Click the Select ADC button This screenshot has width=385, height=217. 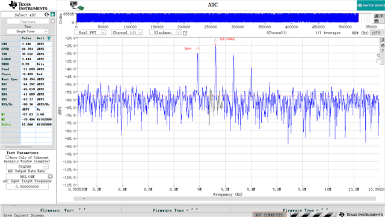(25, 15)
